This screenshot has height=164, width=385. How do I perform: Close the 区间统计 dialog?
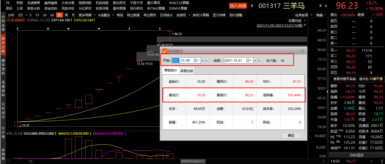pos(302,51)
